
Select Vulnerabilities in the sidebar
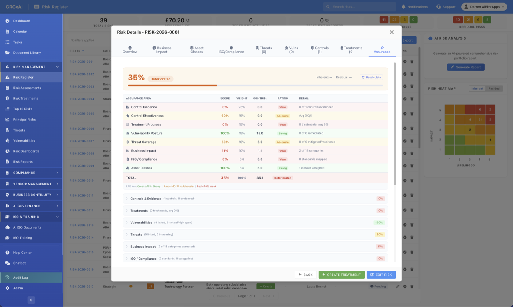[x=23, y=140]
